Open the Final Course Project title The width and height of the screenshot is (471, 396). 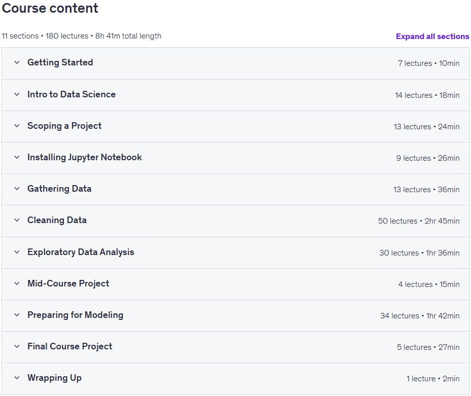click(69, 346)
